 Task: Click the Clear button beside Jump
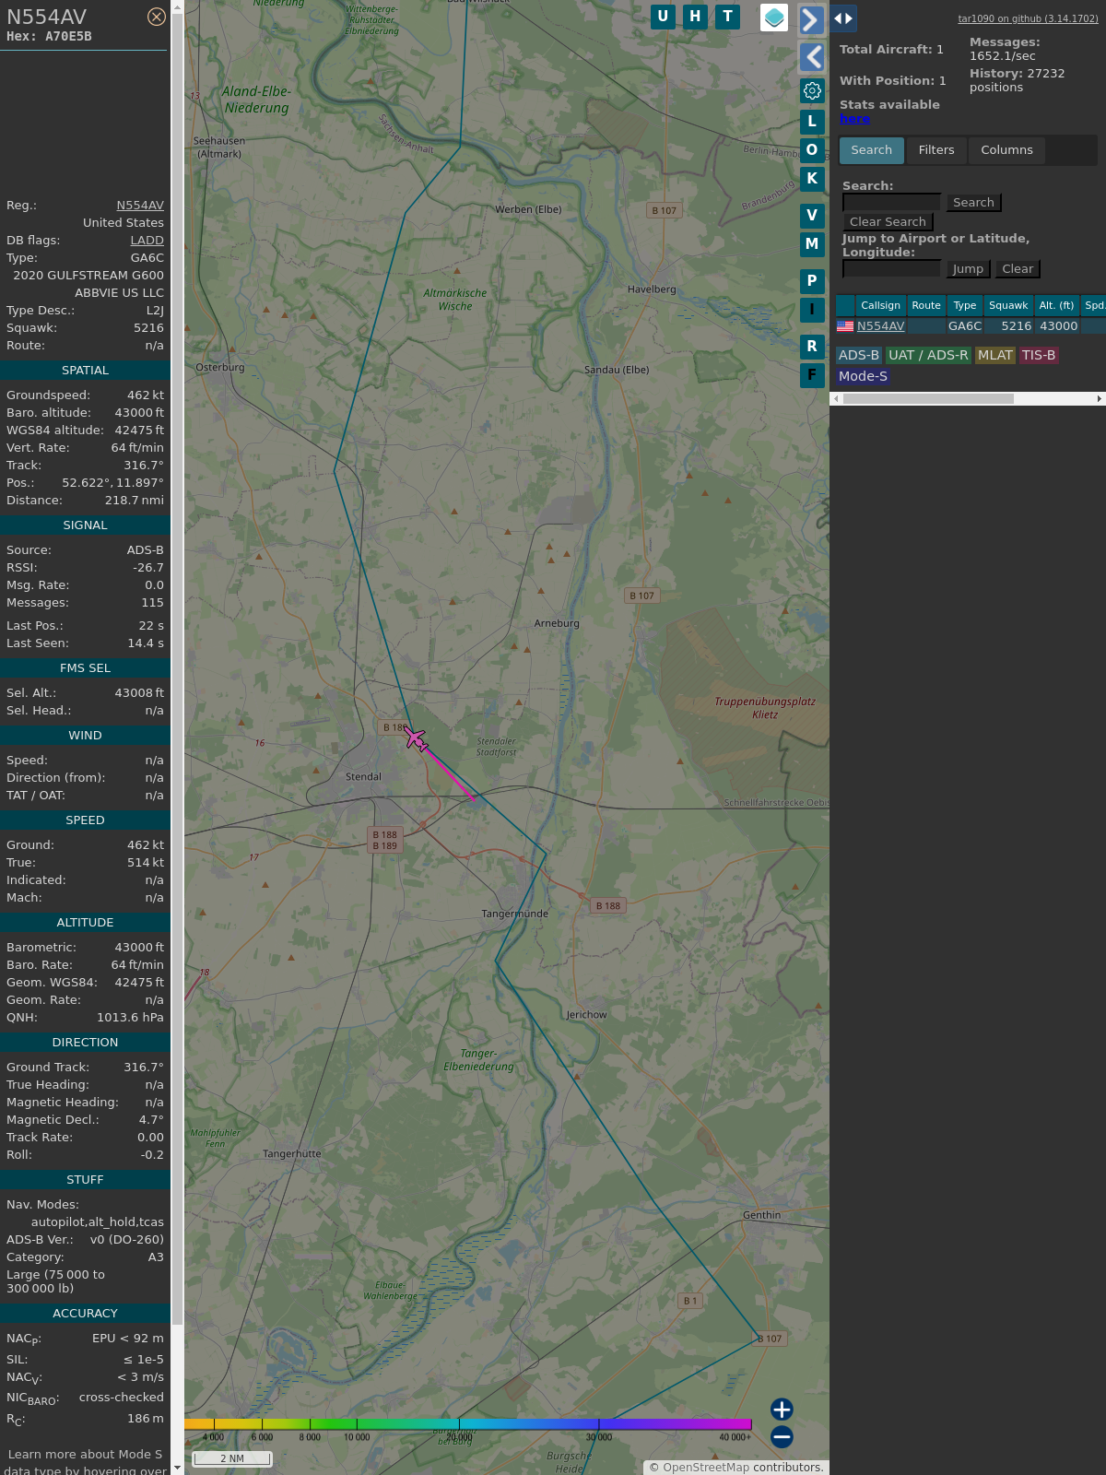point(1018,269)
